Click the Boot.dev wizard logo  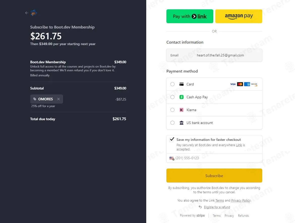(34, 13)
